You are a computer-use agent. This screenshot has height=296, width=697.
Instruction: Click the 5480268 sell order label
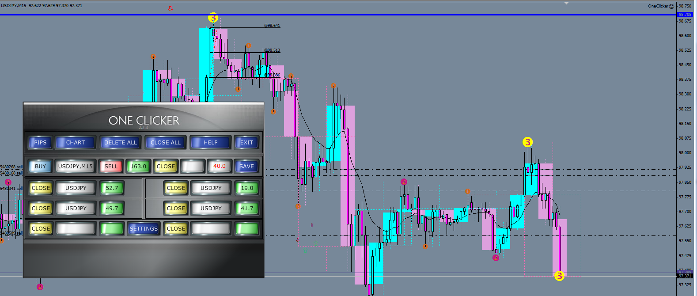[x=11, y=167]
